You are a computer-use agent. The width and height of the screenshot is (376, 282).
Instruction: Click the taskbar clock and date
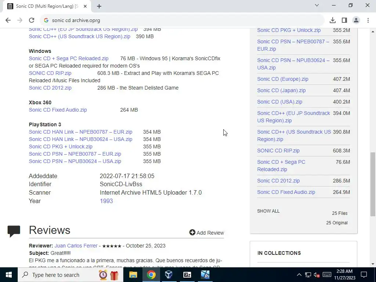pos(344,275)
